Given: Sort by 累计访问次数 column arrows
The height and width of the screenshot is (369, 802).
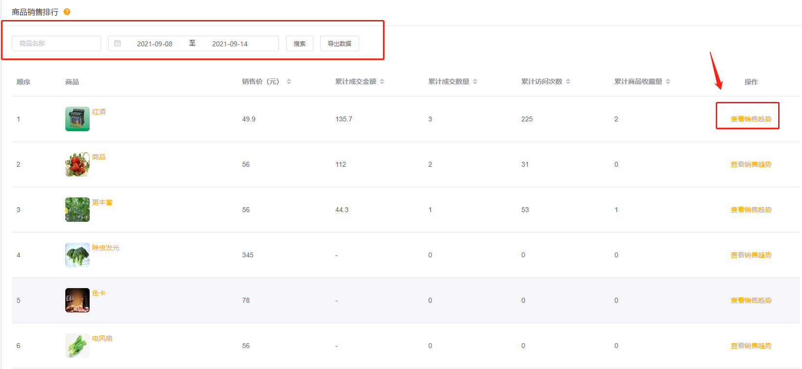Looking at the screenshot, I should coord(568,81).
